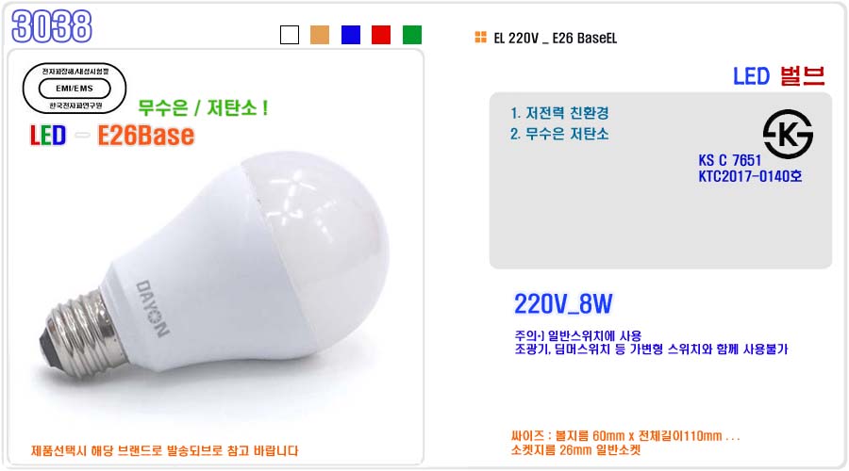Click the KTC2017-0140호 certificate text
This screenshot has height=471, width=849.
pos(751,176)
